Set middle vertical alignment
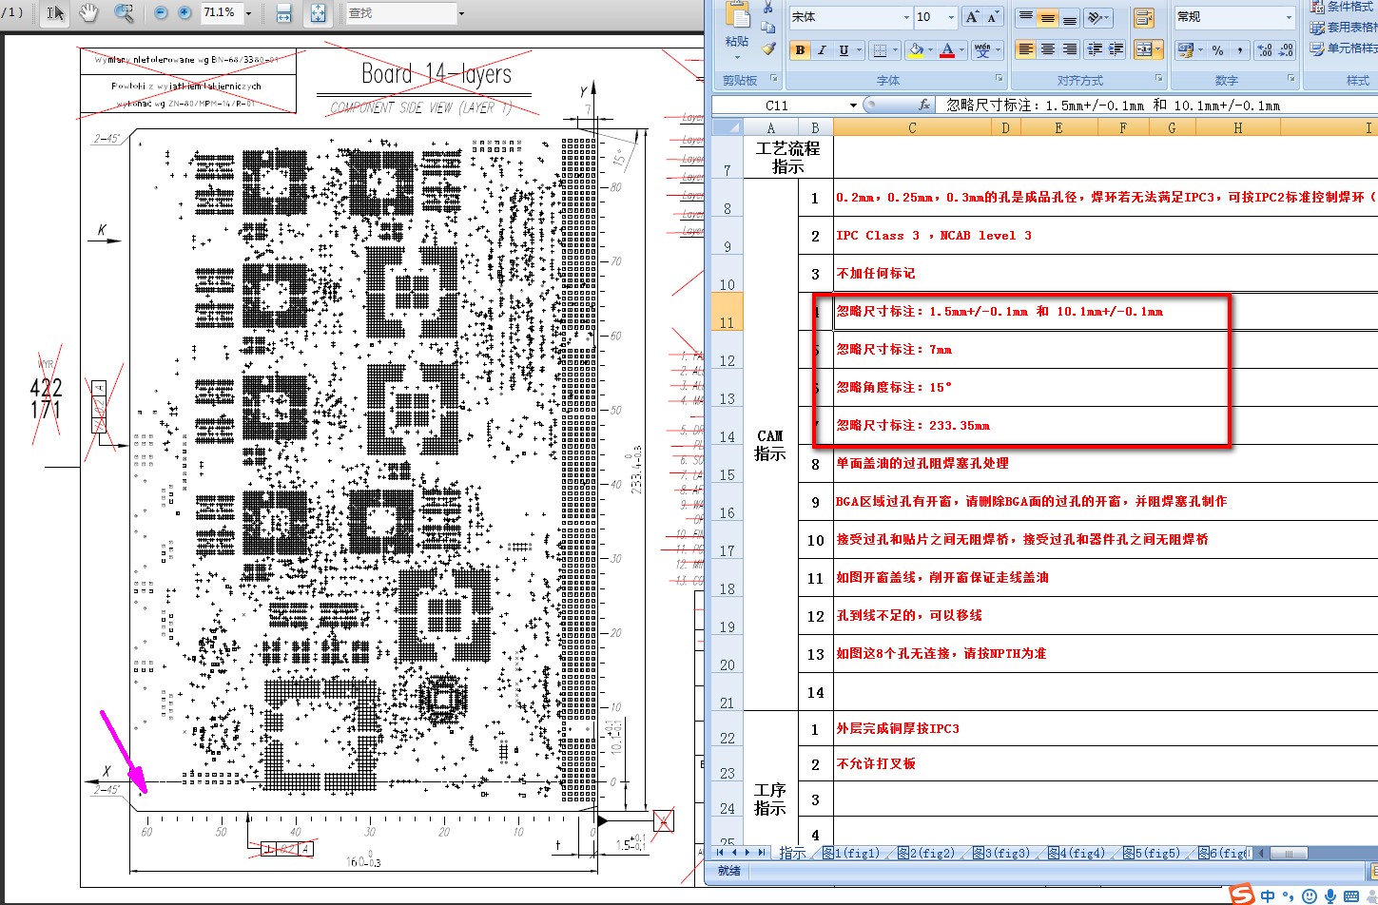The width and height of the screenshot is (1378, 905). pyautogui.click(x=1047, y=17)
